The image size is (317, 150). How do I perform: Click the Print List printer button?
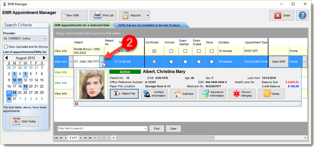pyautogui.click(x=103, y=15)
